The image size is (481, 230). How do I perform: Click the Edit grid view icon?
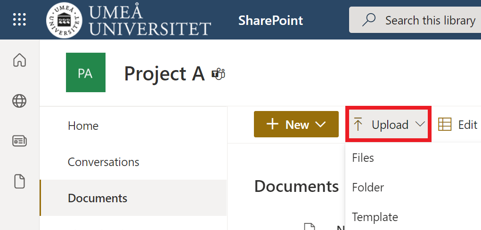(445, 125)
